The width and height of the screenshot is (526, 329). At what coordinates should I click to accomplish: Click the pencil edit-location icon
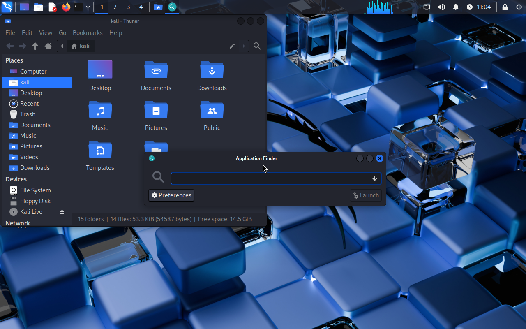point(232,46)
